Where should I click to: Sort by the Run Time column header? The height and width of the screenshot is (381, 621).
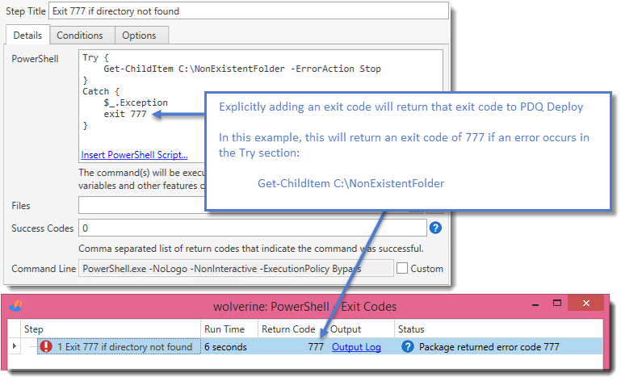pyautogui.click(x=229, y=329)
